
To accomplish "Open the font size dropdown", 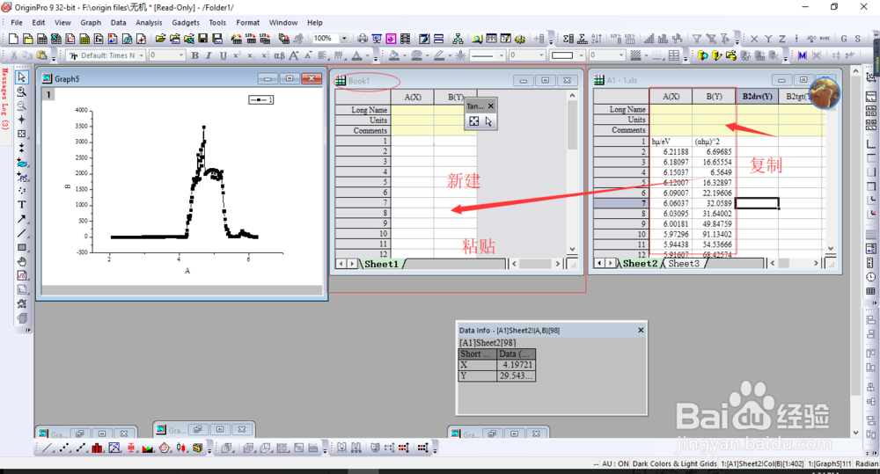I will (181, 55).
